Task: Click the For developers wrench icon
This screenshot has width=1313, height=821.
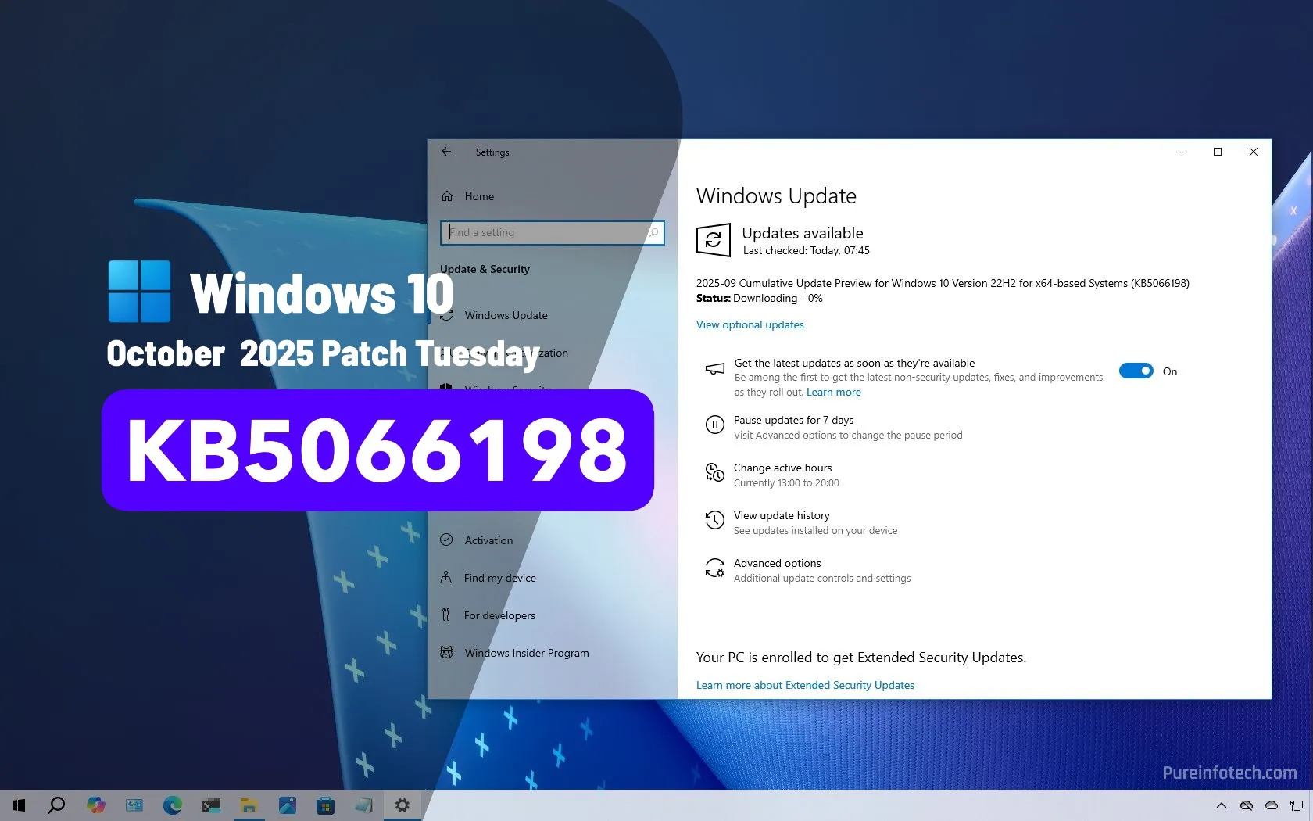Action: click(x=446, y=615)
